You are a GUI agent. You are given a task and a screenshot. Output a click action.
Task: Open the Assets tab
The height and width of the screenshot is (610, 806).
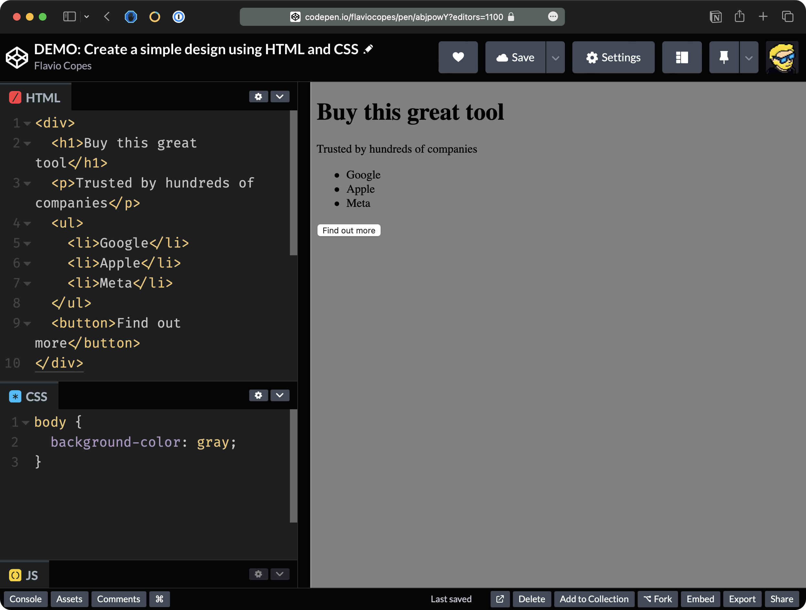point(69,599)
